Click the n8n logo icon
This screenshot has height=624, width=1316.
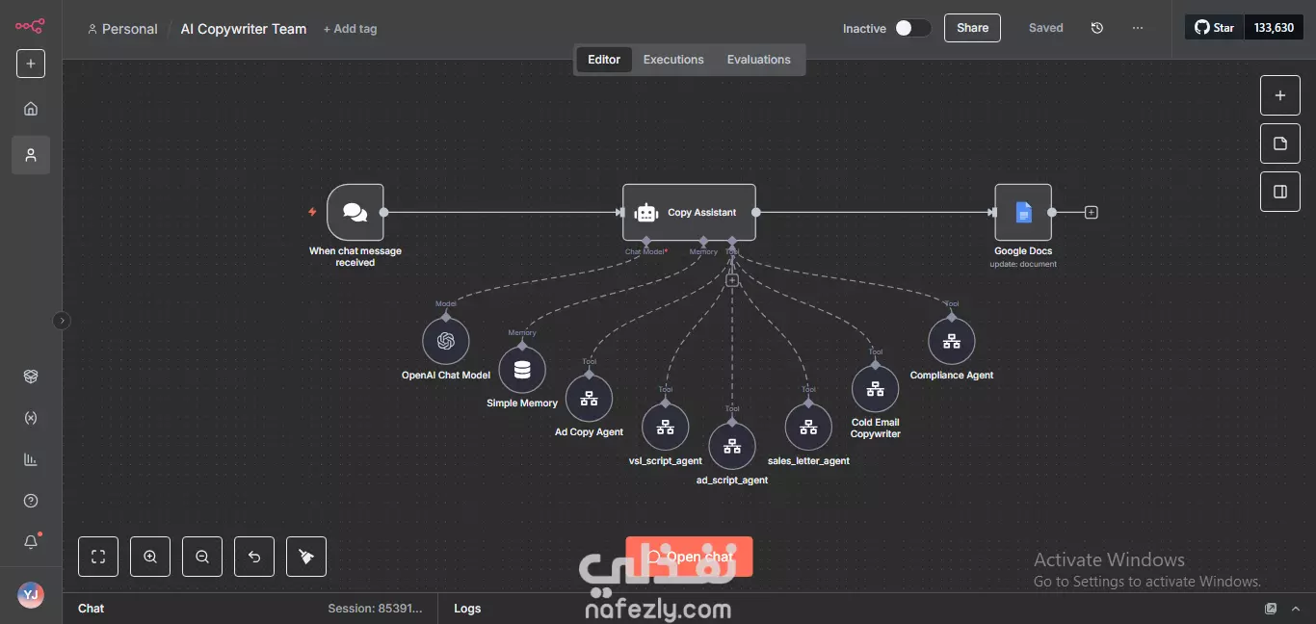click(x=30, y=26)
